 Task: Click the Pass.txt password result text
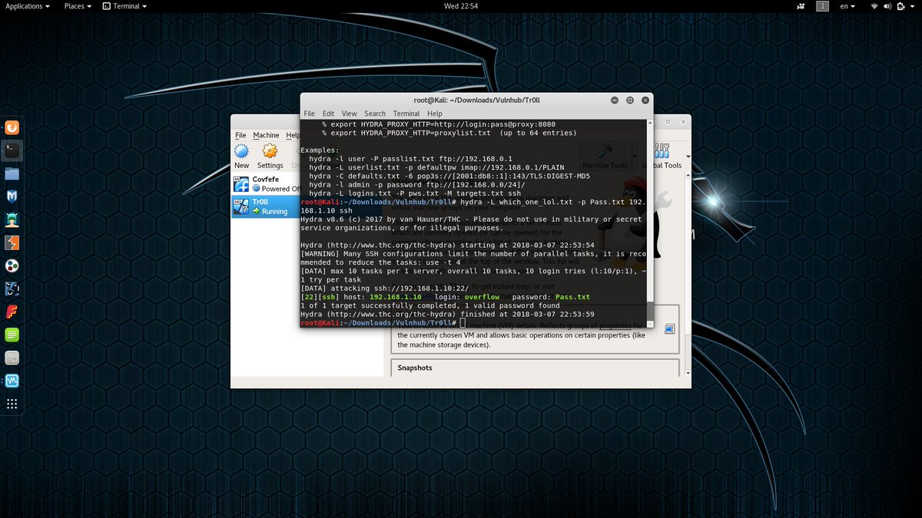(572, 297)
